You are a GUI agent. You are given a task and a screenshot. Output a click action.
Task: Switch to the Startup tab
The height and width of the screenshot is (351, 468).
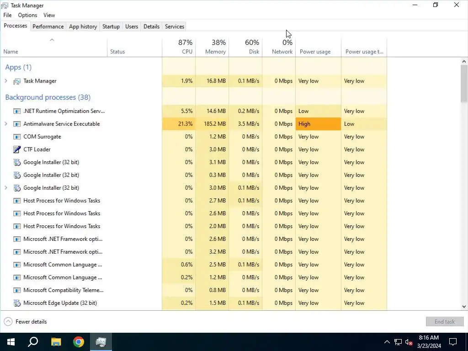[x=111, y=27]
